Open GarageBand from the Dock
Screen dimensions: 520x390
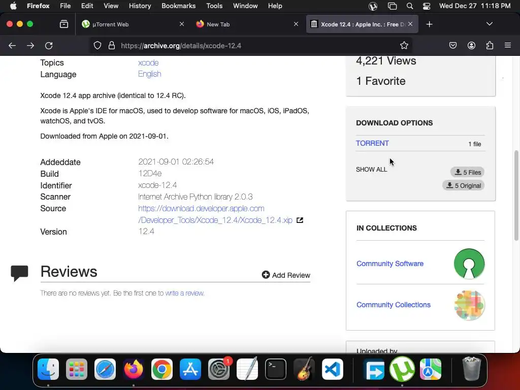(x=304, y=369)
